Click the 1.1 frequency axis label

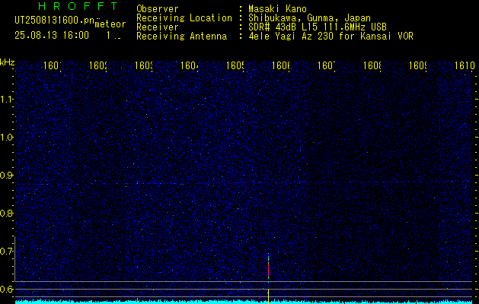click(x=7, y=99)
